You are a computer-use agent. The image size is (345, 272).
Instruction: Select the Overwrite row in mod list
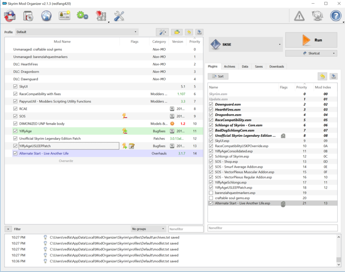coord(104,161)
